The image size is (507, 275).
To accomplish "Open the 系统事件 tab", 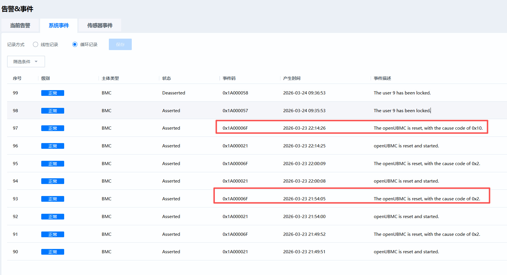I will point(59,25).
